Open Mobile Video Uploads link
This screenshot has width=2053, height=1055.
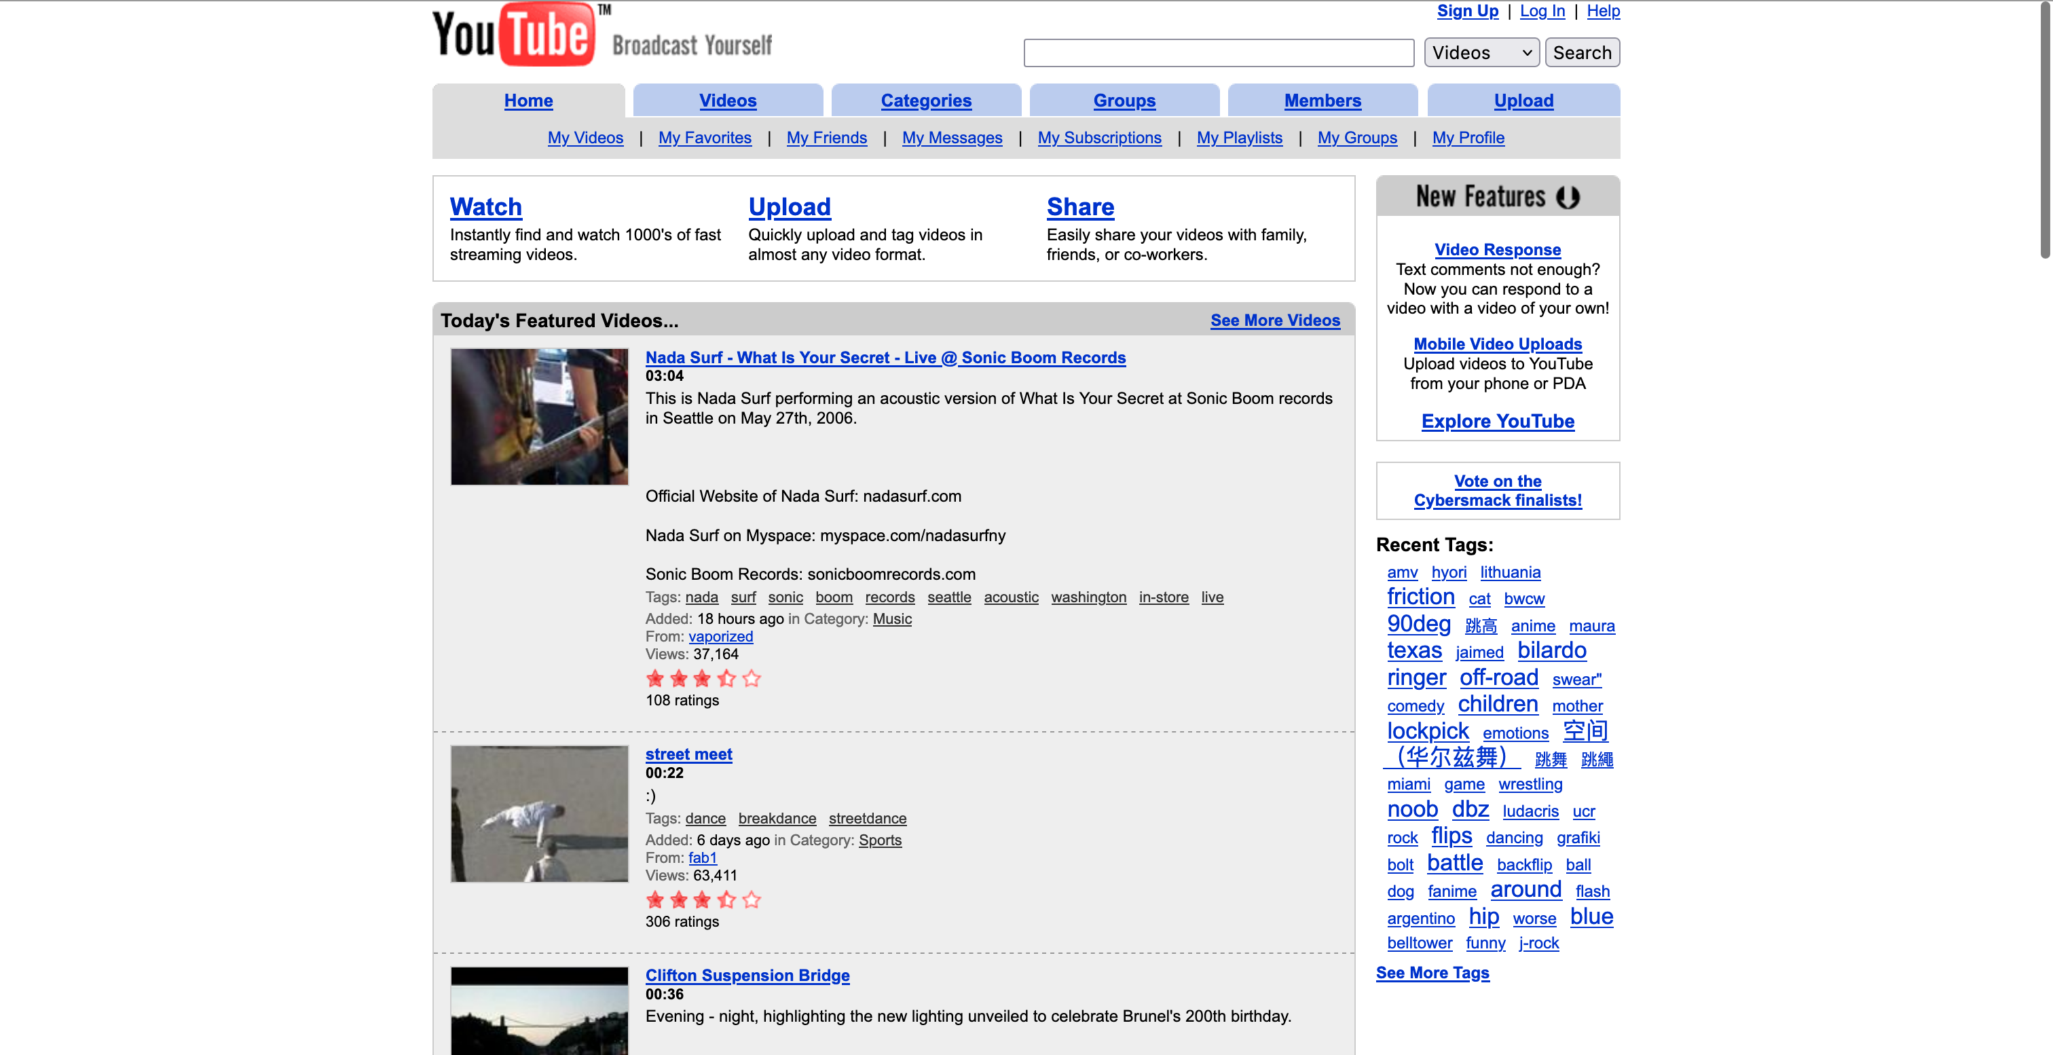(x=1497, y=344)
